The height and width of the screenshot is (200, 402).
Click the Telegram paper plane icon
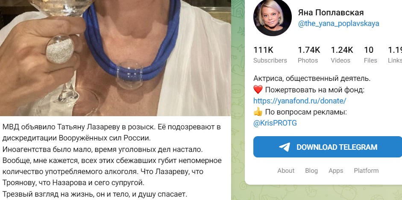pos(285,147)
